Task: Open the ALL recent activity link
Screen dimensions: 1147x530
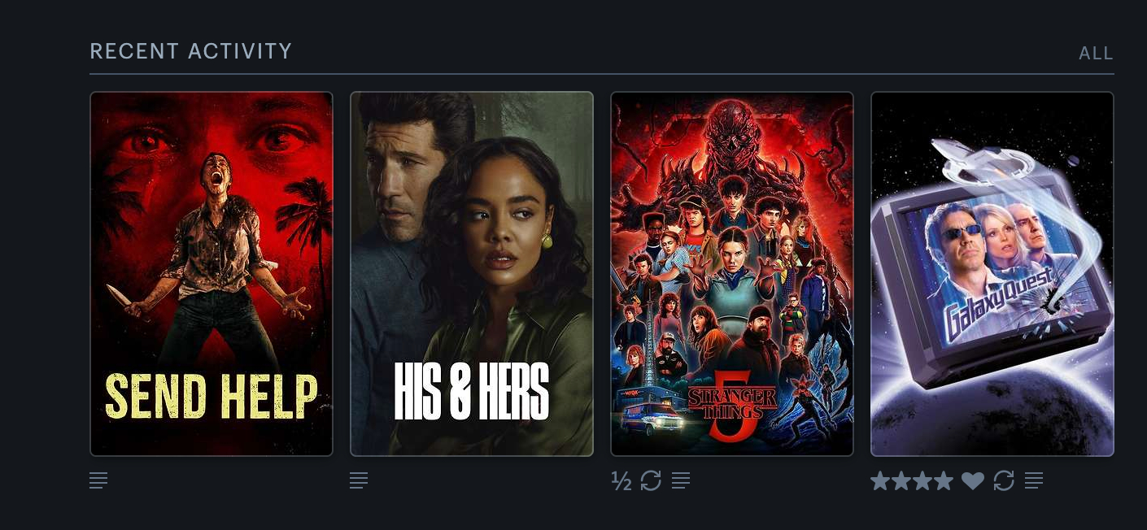Action: pos(1096,54)
